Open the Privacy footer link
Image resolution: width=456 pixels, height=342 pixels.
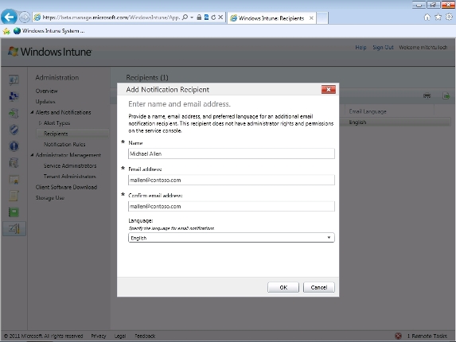click(99, 336)
